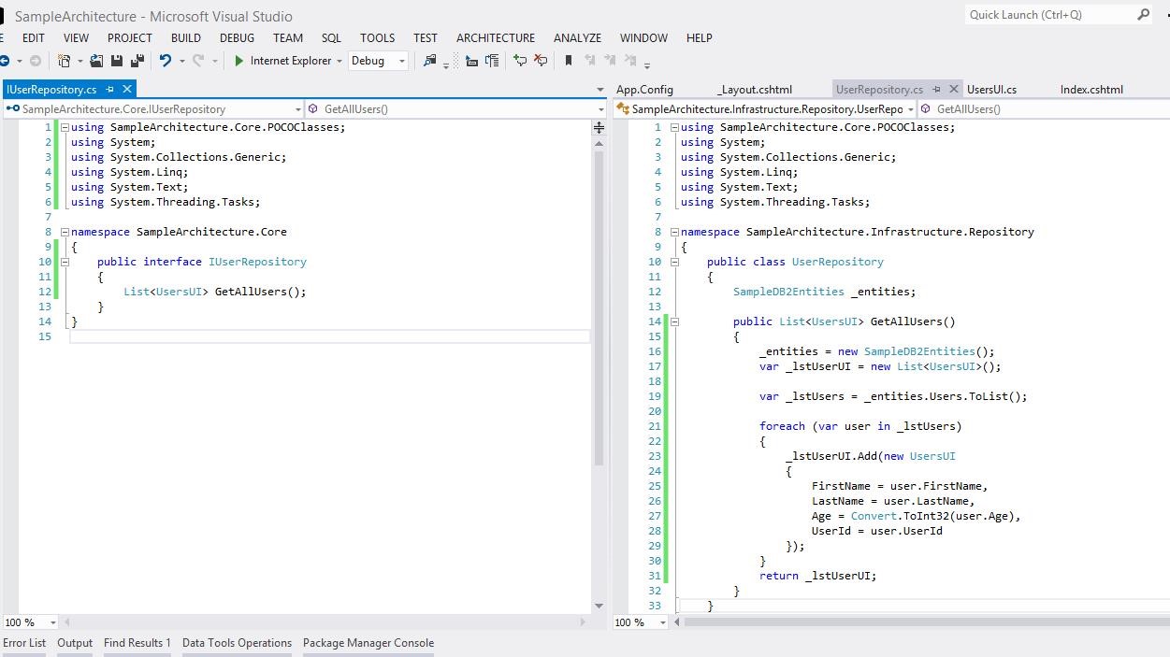This screenshot has width=1170, height=657.
Task: Click the New Project toolbar icon
Action: 64,61
